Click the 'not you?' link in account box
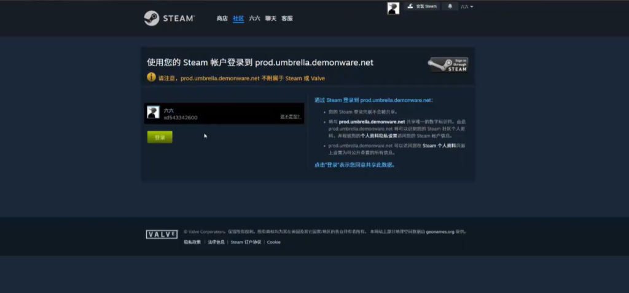 pos(290,116)
